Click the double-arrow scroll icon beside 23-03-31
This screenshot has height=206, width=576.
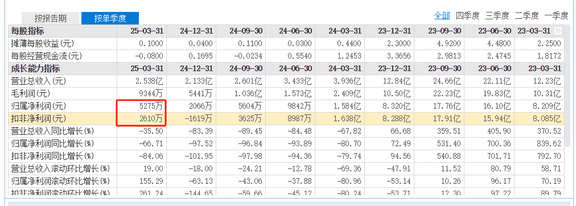pyautogui.click(x=558, y=31)
